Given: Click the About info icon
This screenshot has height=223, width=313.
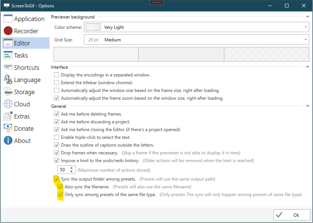Looking at the screenshot, I should pos(8,140).
